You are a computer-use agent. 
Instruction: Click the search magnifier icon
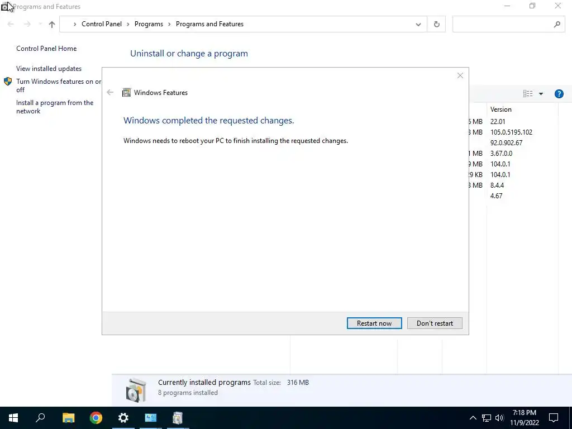[557, 25]
